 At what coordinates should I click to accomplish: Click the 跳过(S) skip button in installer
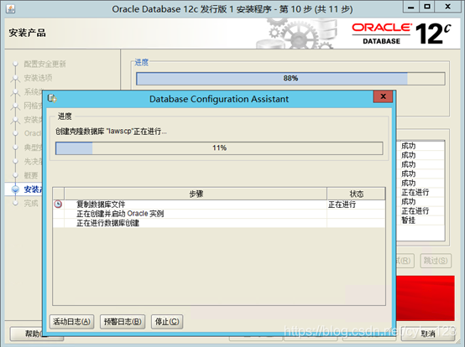(436, 261)
